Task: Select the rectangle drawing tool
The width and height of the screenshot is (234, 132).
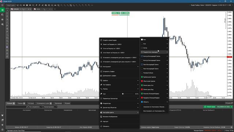Action: [7, 38]
